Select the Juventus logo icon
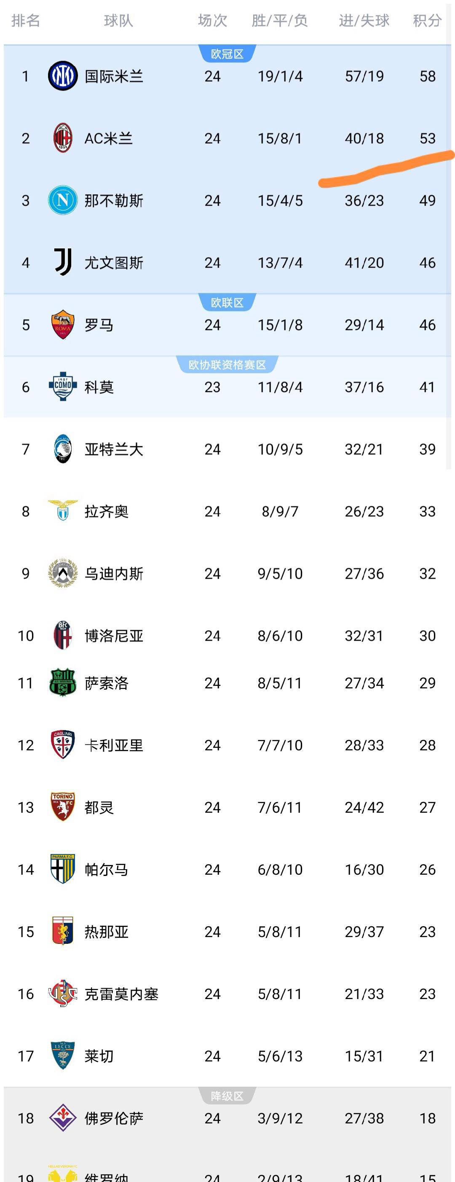The image size is (455, 1182). [x=63, y=263]
